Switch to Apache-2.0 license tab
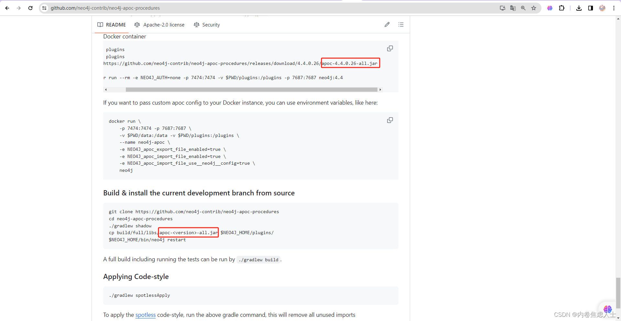Viewport: 621px width, 321px height. tap(159, 25)
